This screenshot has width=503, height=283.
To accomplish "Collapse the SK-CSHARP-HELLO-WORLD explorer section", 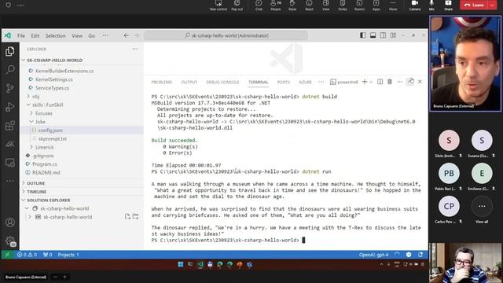I will (54, 61).
